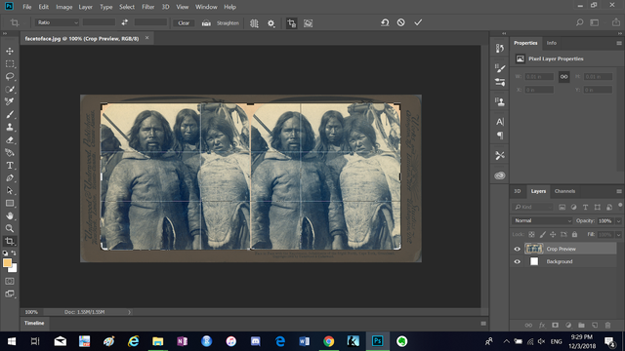
Task: Open additional crop settings gear
Action: (x=271, y=23)
